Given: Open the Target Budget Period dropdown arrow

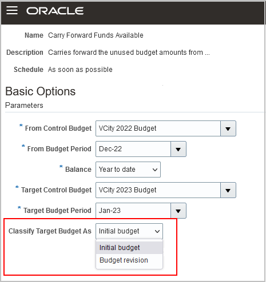Looking at the screenshot, I should tap(178, 211).
